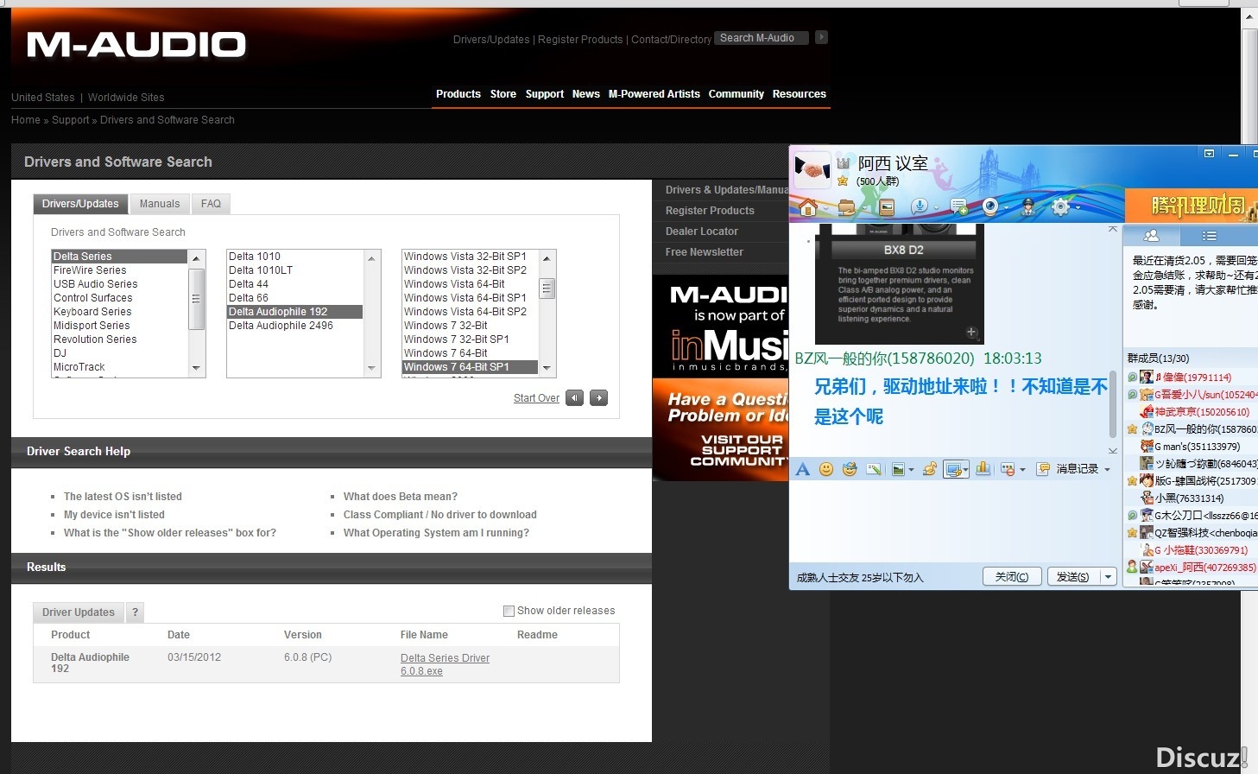The image size is (1258, 774).
Task: Click the Search M-Audio input field
Action: [x=762, y=38]
